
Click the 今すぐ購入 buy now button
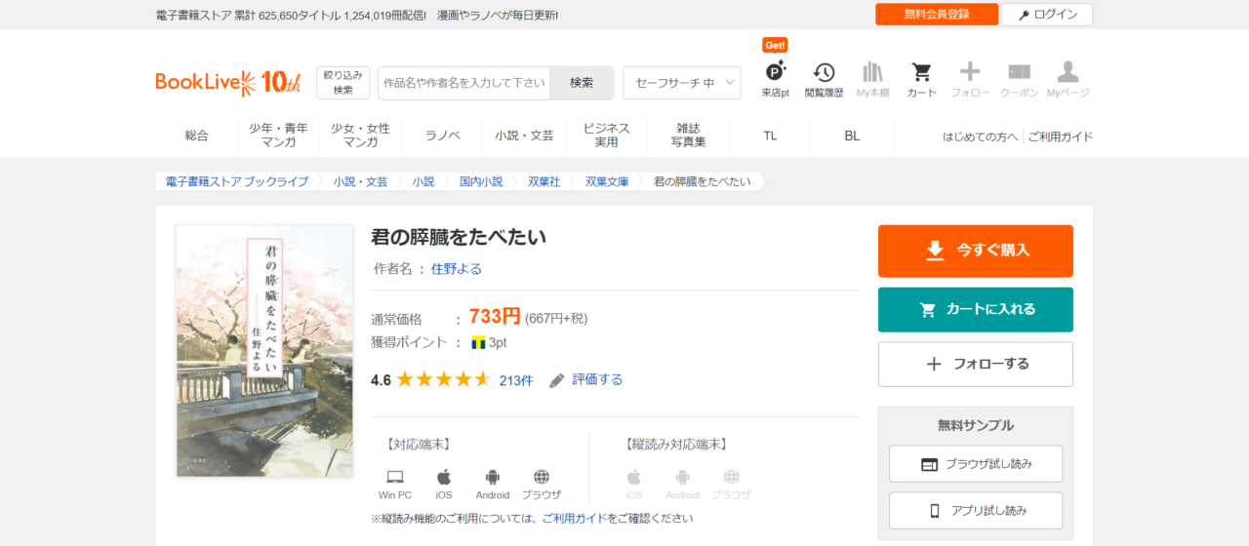point(975,251)
